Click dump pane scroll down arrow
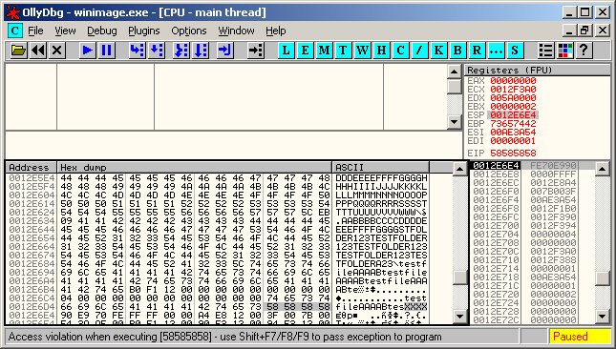Image resolution: width=616 pixels, height=349 pixels. [459, 316]
